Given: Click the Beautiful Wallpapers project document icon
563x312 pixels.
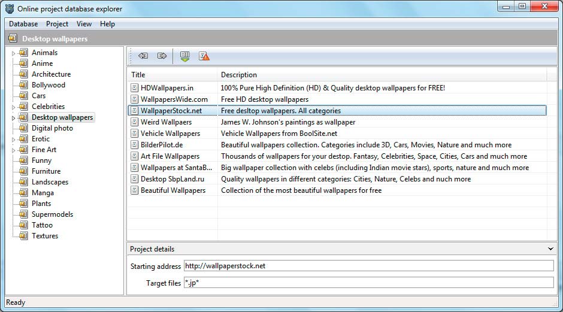Looking at the screenshot, I should click(x=134, y=190).
